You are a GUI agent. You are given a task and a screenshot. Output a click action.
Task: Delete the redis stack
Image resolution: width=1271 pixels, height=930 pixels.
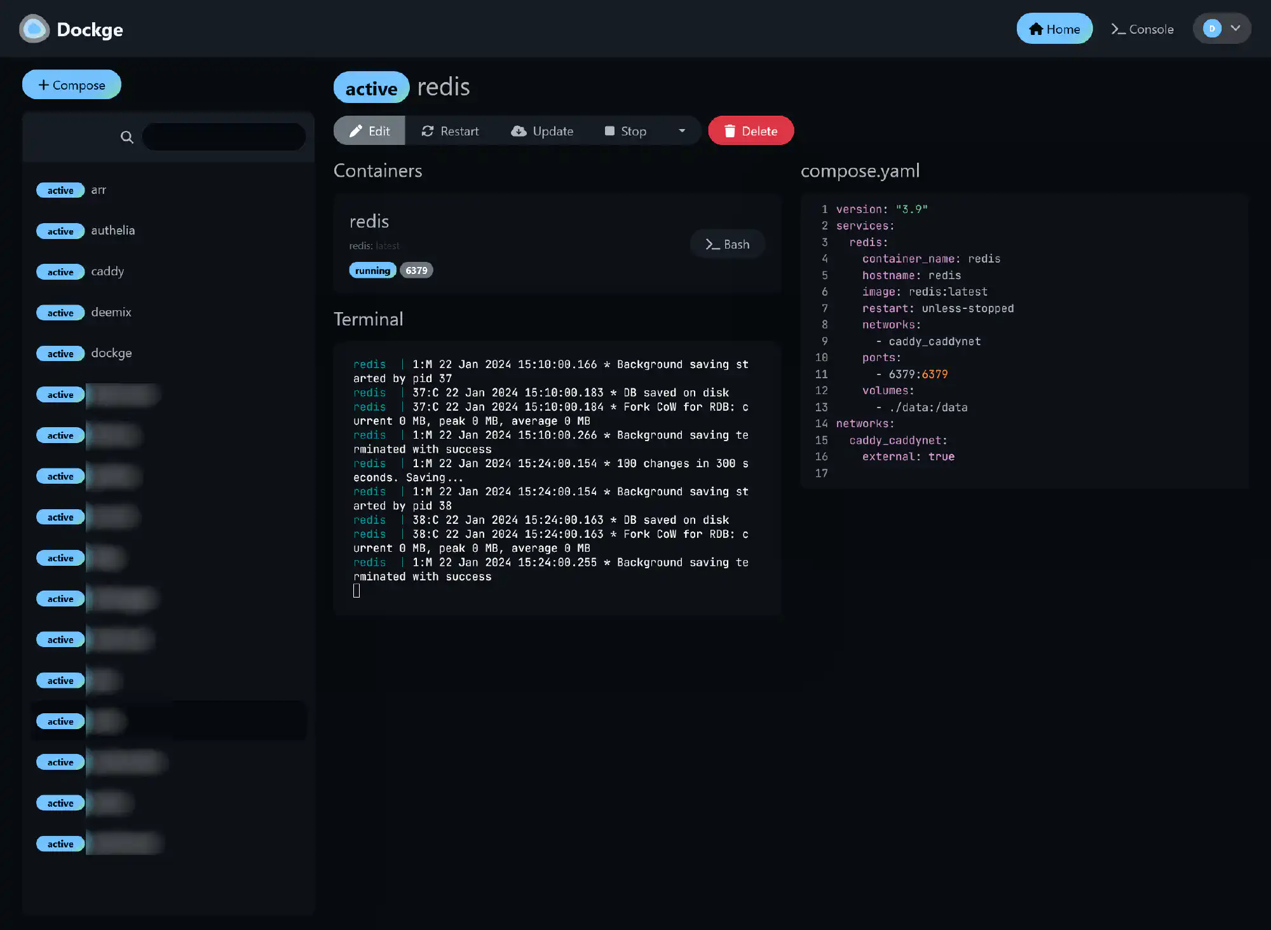tap(751, 130)
